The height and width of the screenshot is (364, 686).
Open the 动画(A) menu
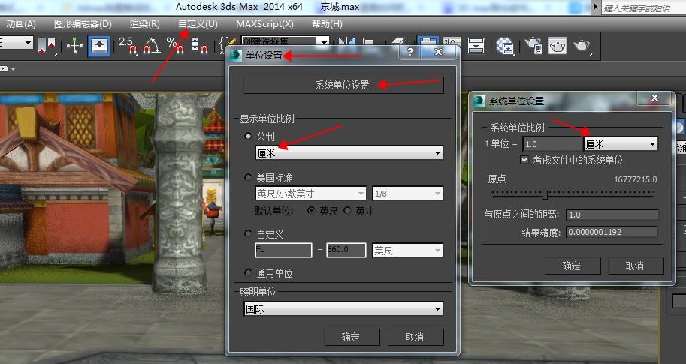[x=21, y=24]
